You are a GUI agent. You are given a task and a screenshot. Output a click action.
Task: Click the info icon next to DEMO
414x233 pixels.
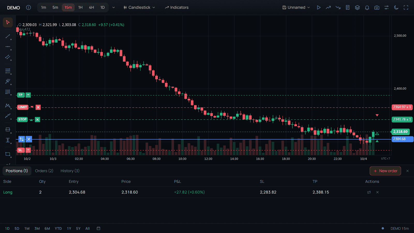tap(28, 8)
